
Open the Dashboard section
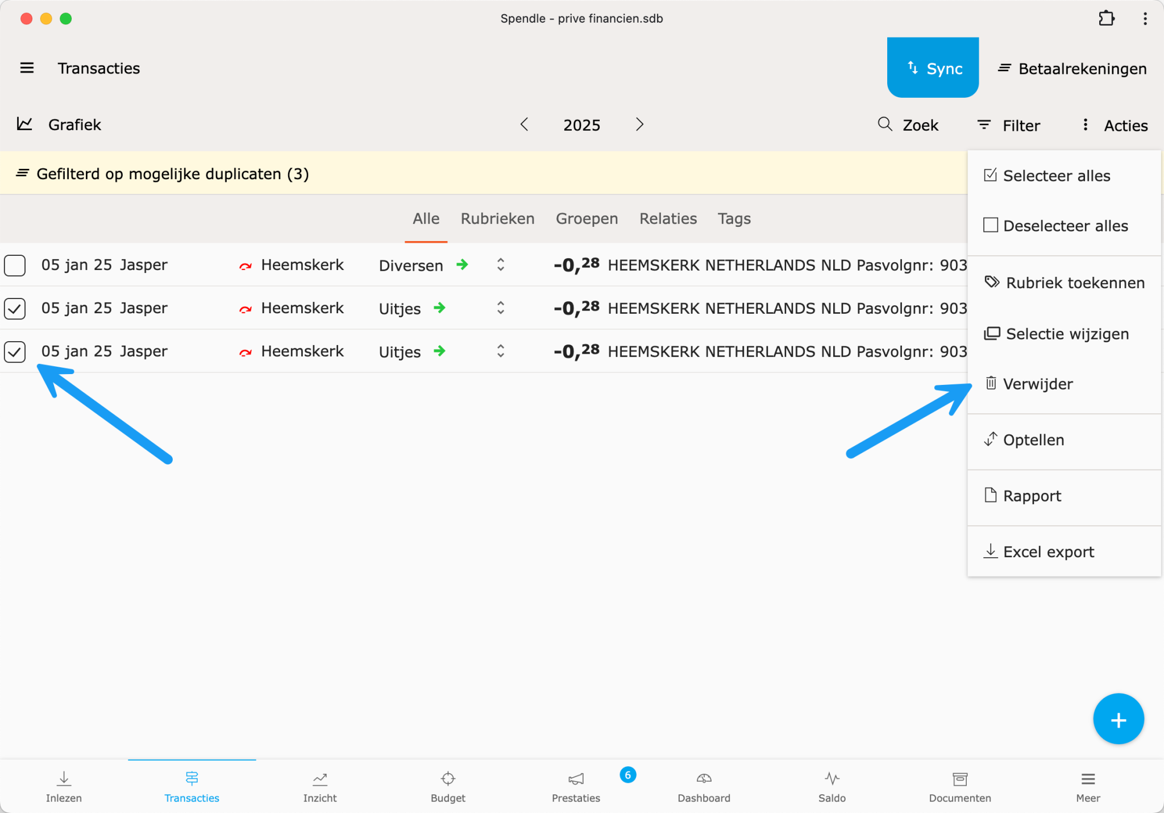pos(704,787)
